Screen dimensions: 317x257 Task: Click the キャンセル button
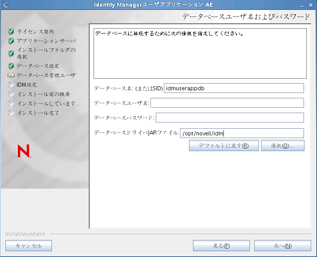(x=29, y=245)
